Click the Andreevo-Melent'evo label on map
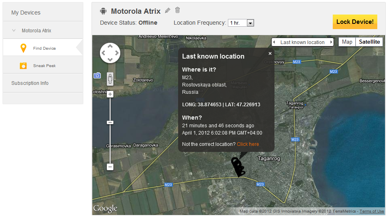Image resolution: width=387 pixels, height=217 pixels. 158,37
